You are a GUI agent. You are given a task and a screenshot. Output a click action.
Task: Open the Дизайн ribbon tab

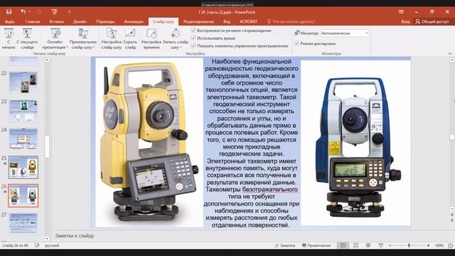pyautogui.click(x=80, y=21)
